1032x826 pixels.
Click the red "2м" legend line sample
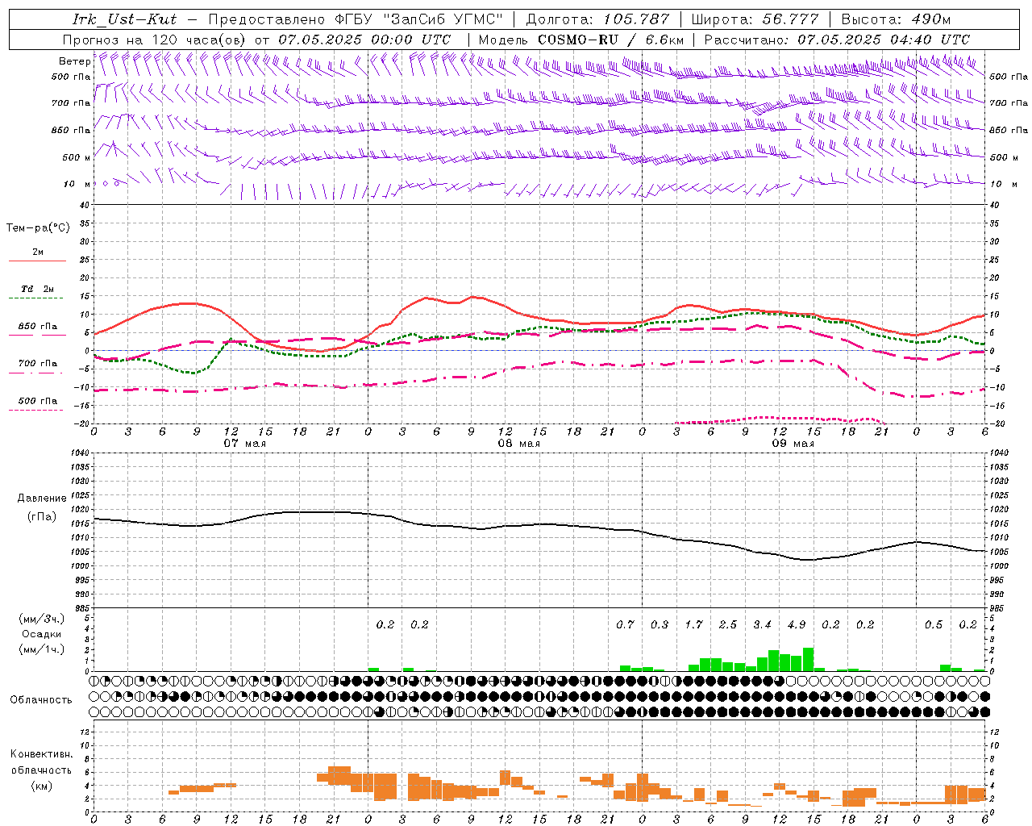37,261
